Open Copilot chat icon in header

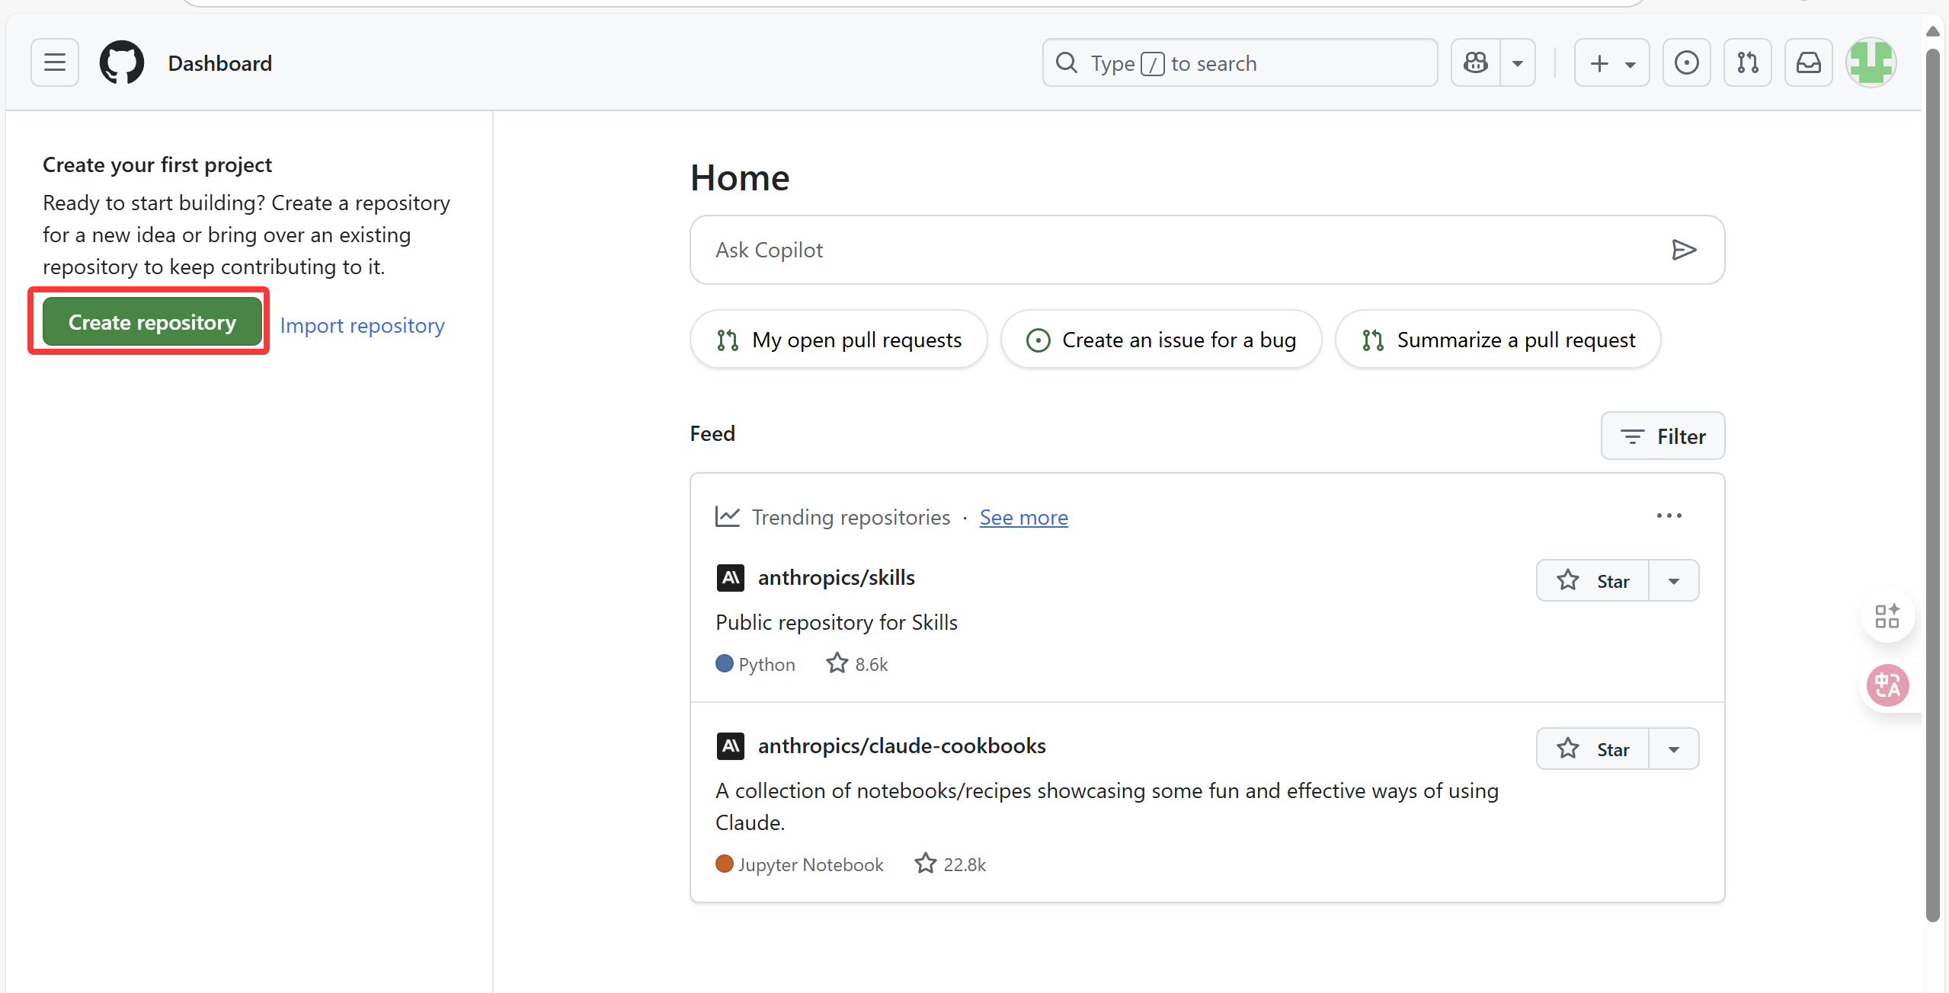[x=1476, y=62]
